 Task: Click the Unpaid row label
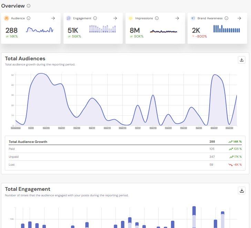click(13, 157)
